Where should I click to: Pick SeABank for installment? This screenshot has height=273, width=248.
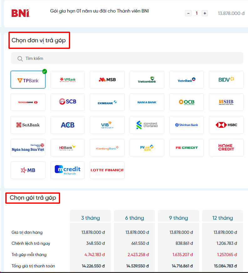tap(28, 125)
